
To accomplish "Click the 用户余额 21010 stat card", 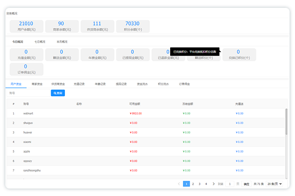I will pyautogui.click(x=26, y=26).
